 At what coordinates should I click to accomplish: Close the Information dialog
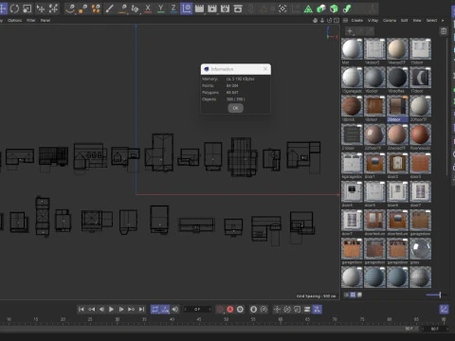(265, 69)
